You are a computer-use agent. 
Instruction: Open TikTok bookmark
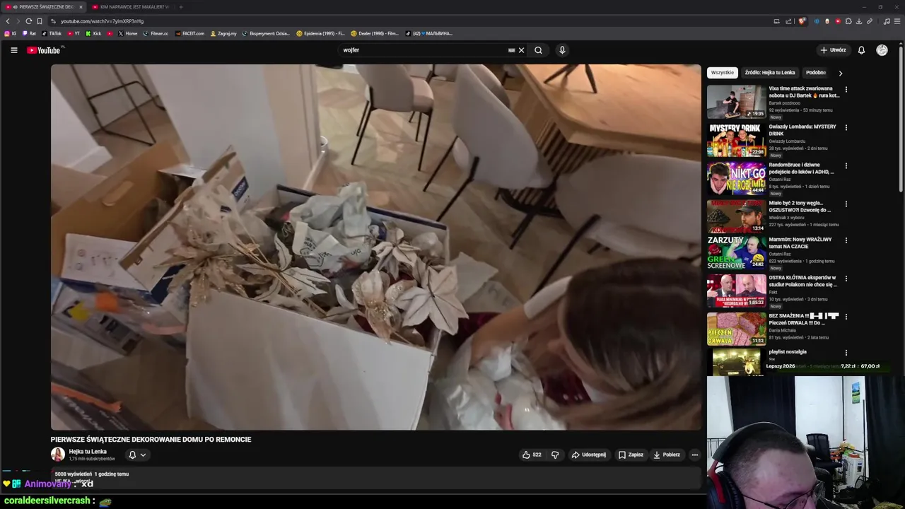pyautogui.click(x=52, y=33)
